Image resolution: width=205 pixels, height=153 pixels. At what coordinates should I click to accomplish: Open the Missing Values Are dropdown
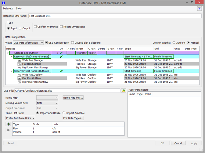(x=47, y=103)
